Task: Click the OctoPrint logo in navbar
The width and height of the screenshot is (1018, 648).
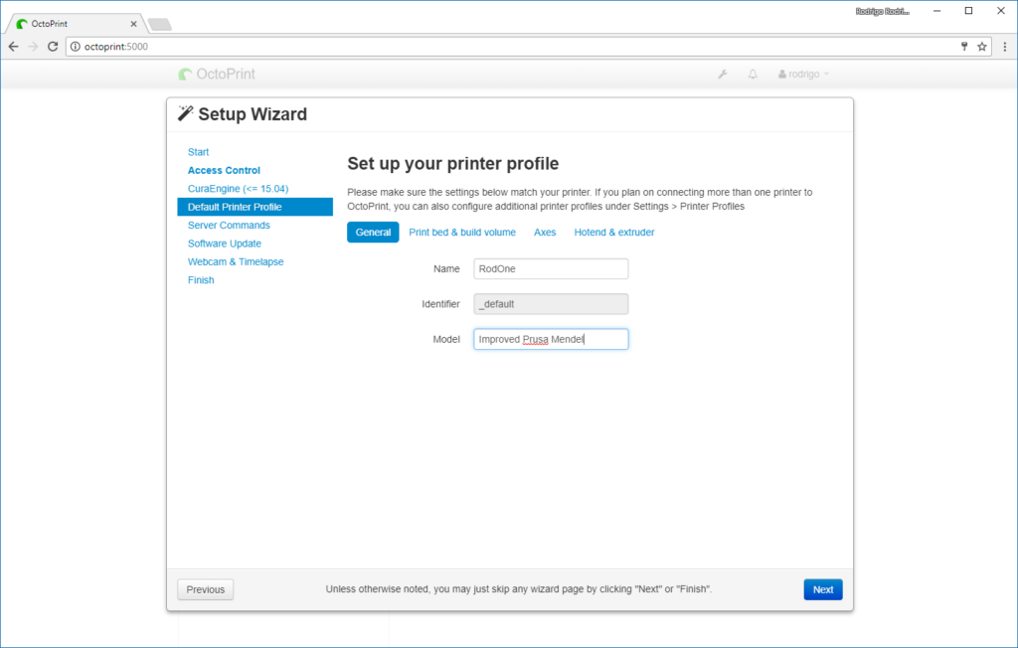Action: pos(217,74)
